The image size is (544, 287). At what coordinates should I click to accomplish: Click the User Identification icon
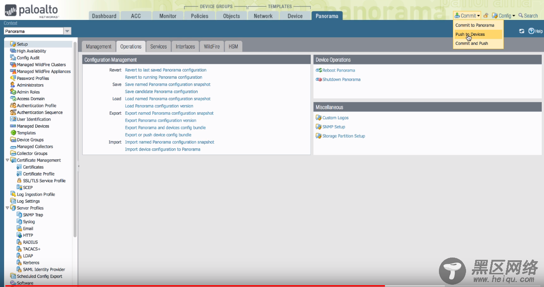[x=13, y=119]
